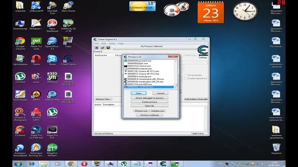Click Windows Start button
The width and height of the screenshot is (298, 167).
click(18, 164)
